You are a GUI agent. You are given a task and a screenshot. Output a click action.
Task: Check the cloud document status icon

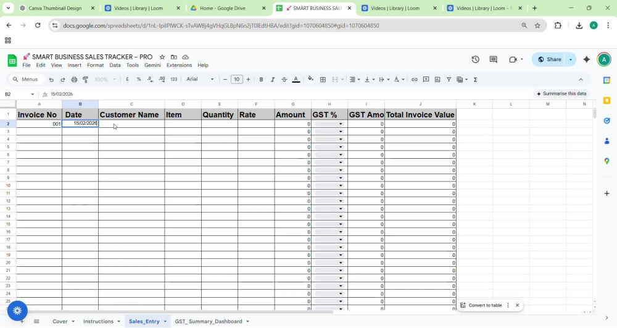tap(185, 57)
